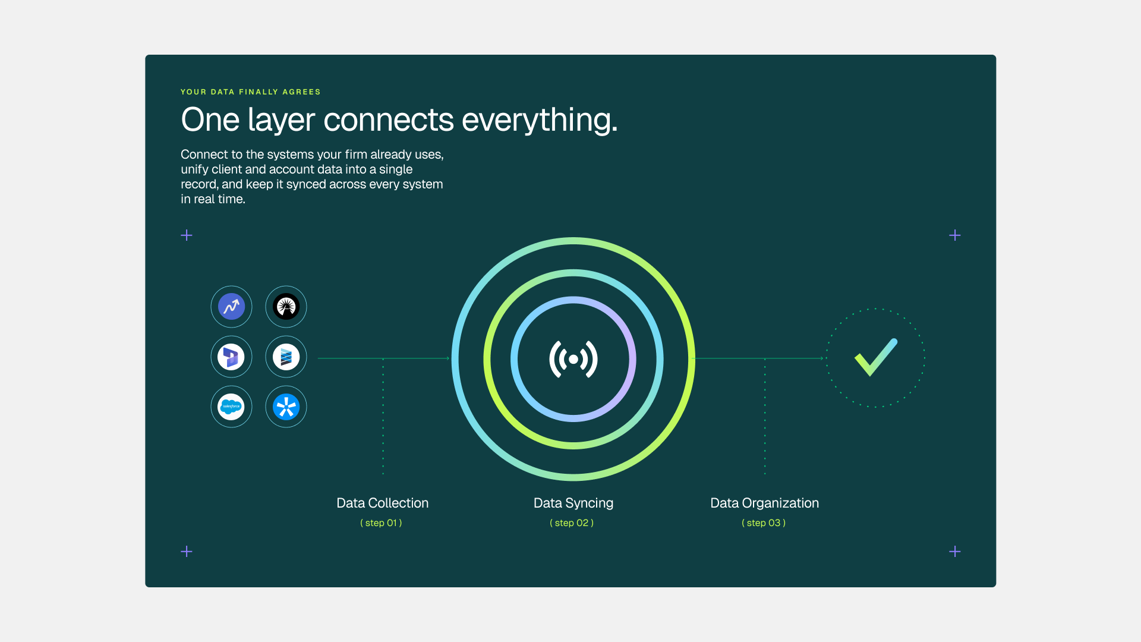Open the Microsoft Dynamics 365 logo icon
The width and height of the screenshot is (1141, 642).
tap(231, 357)
